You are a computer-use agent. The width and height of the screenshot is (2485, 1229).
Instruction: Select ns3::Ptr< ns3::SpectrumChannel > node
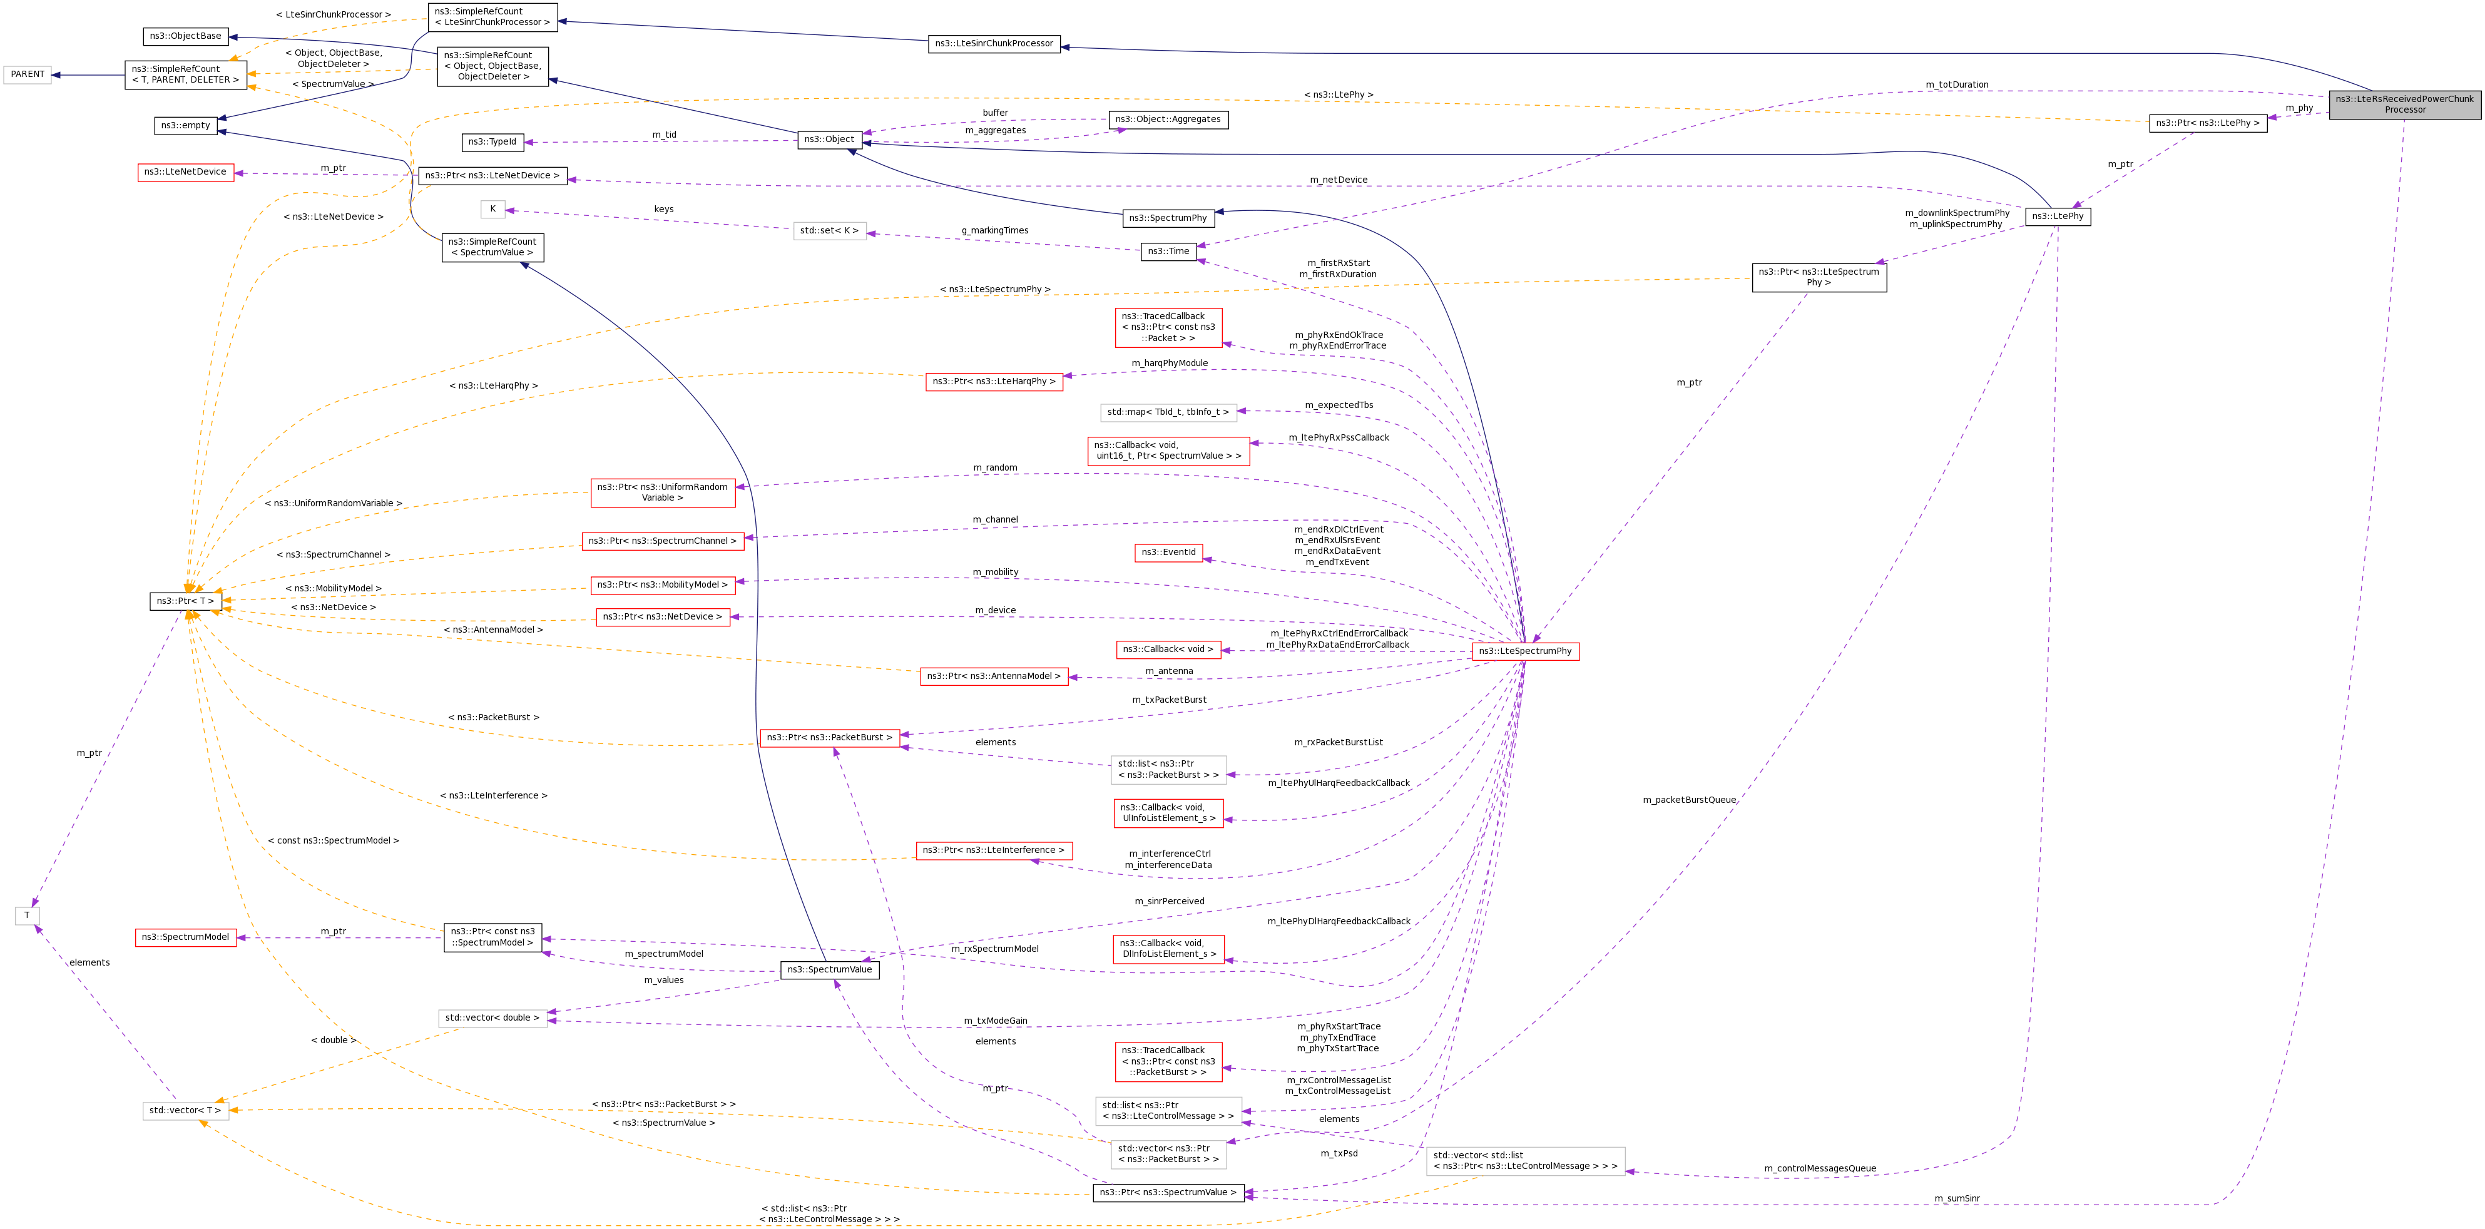pos(661,541)
